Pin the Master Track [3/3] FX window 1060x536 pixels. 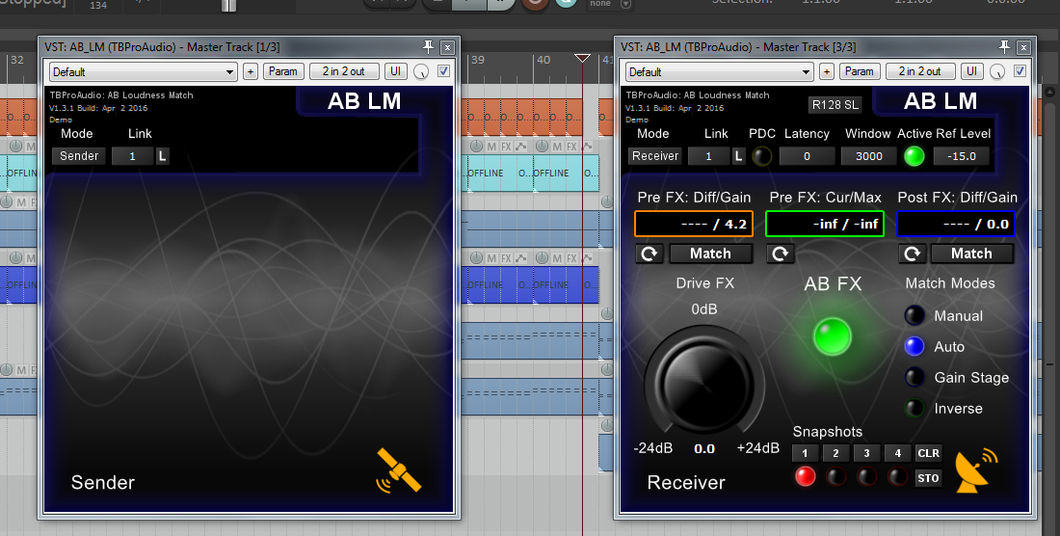[1004, 46]
